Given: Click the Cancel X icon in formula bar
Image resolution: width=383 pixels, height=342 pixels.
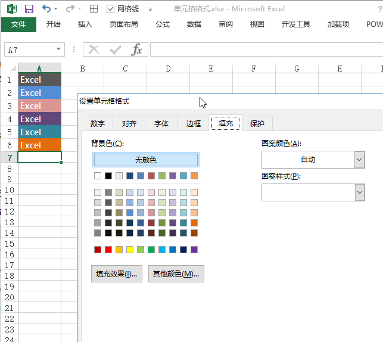Looking at the screenshot, I should click(x=94, y=49).
